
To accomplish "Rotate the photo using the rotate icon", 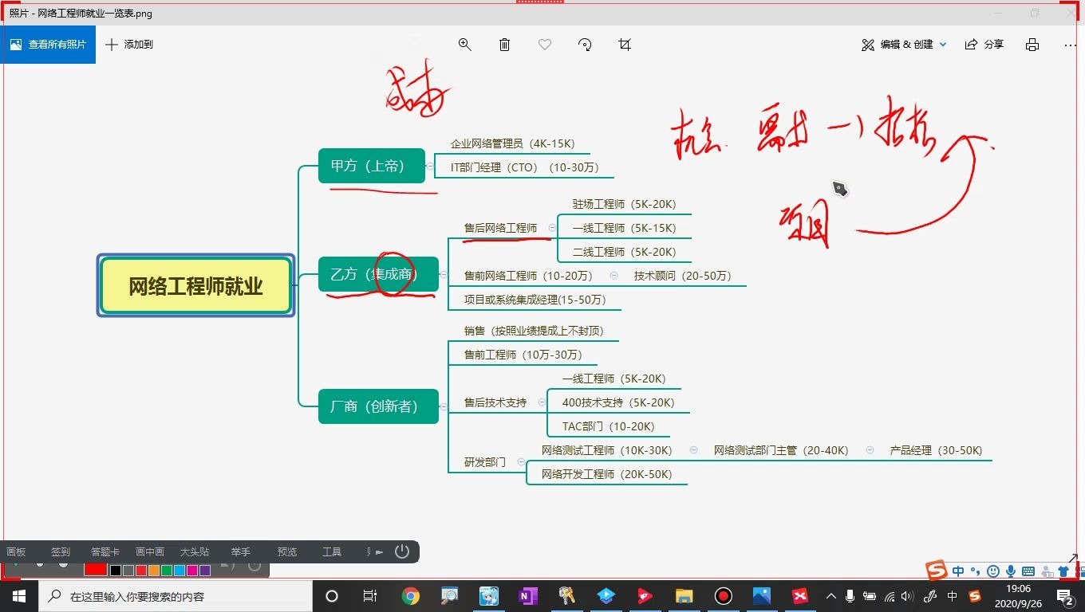I will click(x=585, y=45).
